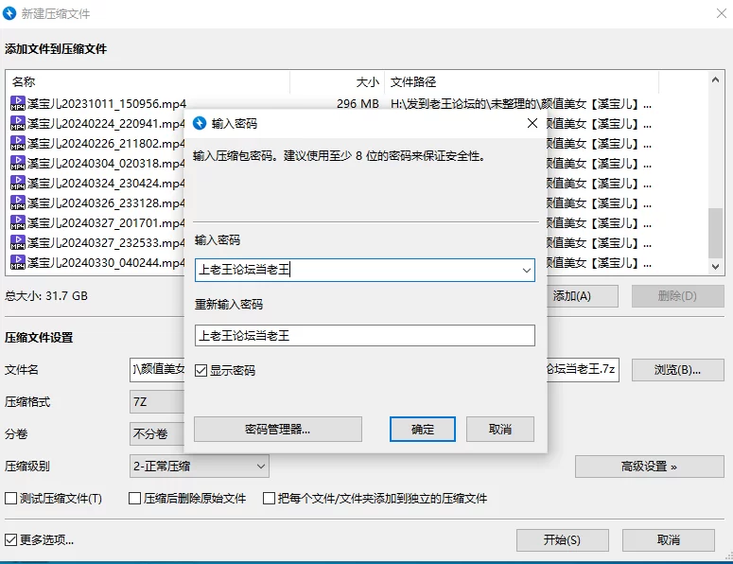733x564 pixels.
Task: Click the 重新输入密码 text field
Action: pos(365,336)
